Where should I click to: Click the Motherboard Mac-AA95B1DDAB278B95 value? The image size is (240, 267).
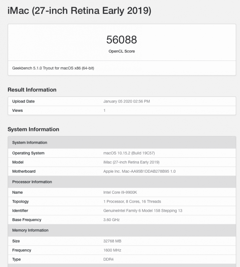click(139, 171)
